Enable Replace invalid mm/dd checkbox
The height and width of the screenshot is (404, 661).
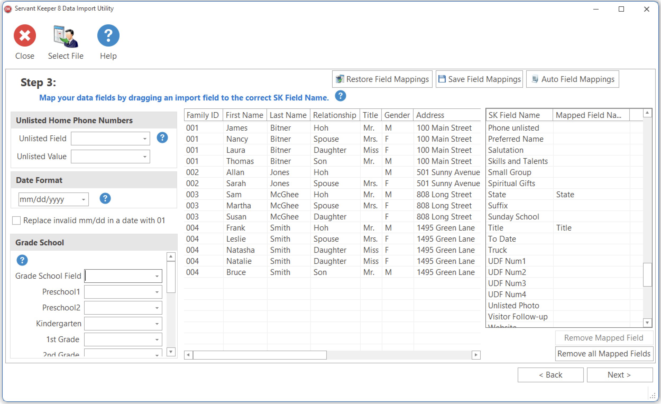16,221
